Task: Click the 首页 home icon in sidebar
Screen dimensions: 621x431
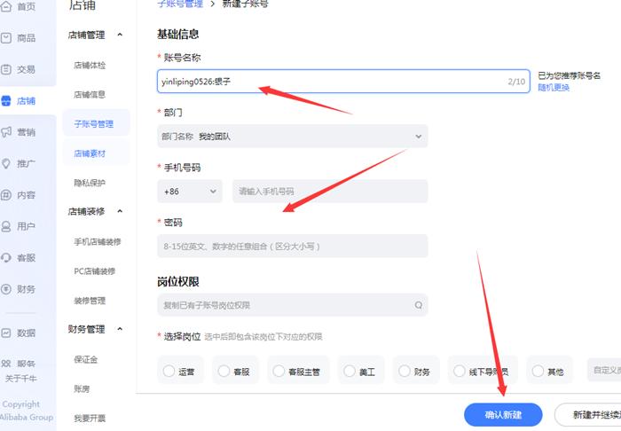Action: [x=7, y=7]
